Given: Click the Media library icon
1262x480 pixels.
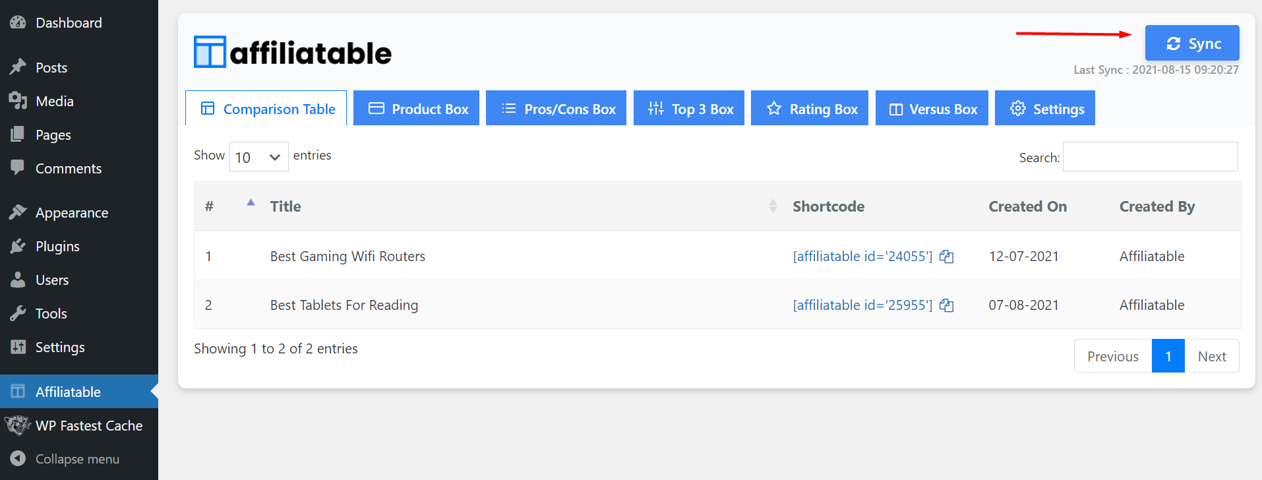Looking at the screenshot, I should click(x=18, y=101).
